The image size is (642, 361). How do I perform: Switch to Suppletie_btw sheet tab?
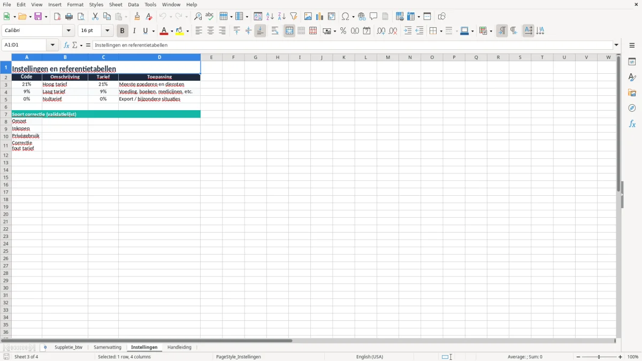[x=68, y=347]
